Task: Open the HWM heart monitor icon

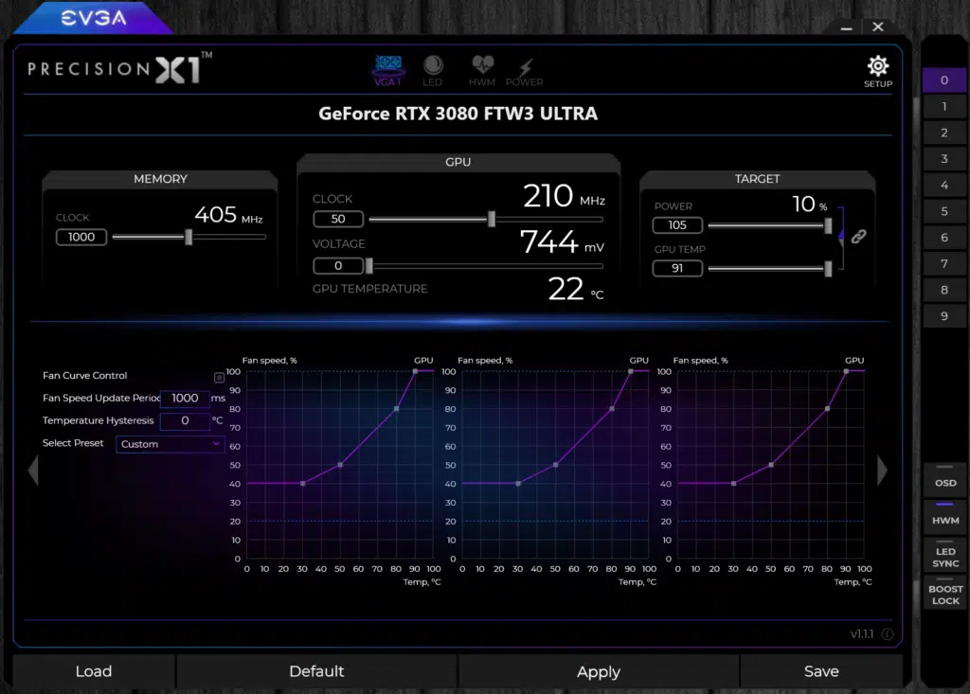Action: 482,70
